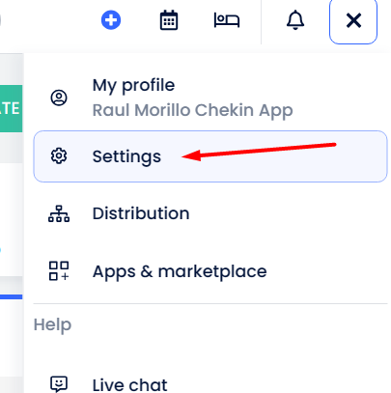The height and width of the screenshot is (393, 391).
Task: Open the calendar icon in top bar
Action: (169, 20)
